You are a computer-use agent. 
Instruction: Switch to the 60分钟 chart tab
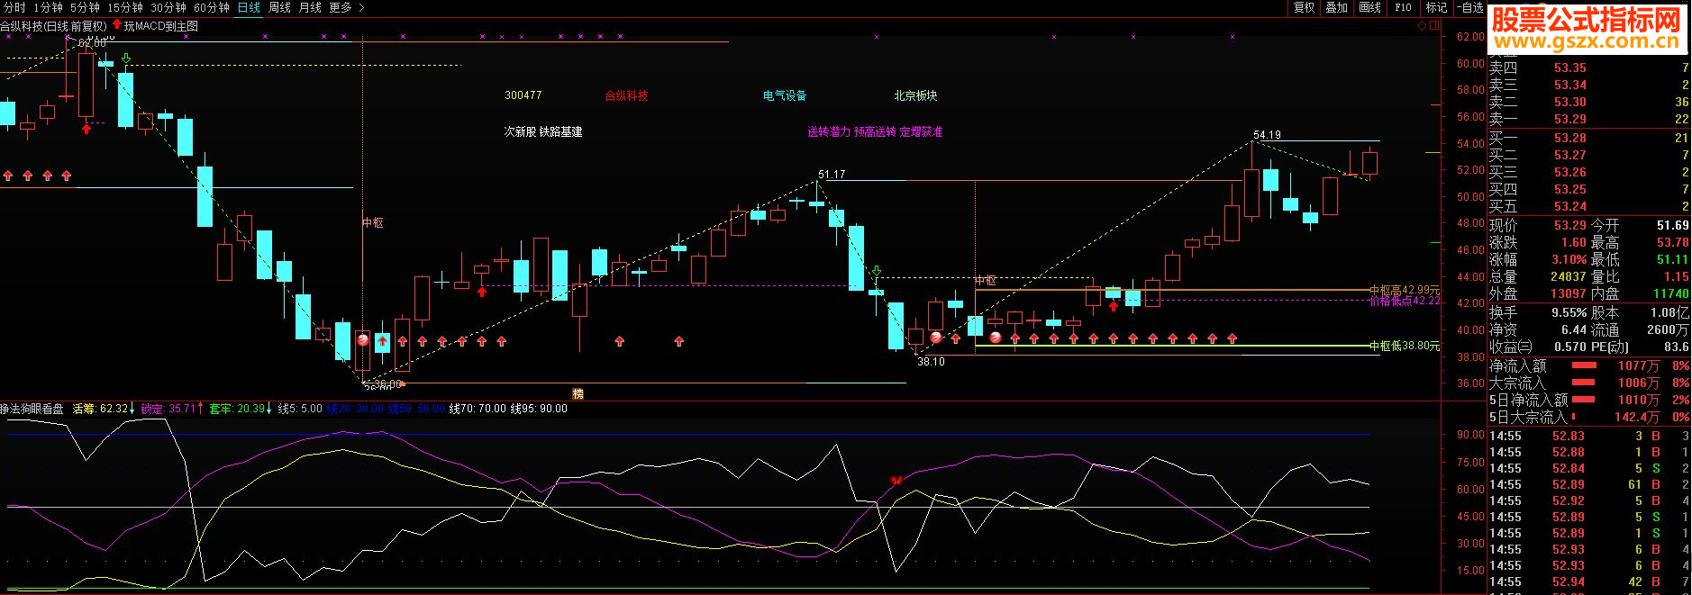click(x=212, y=7)
